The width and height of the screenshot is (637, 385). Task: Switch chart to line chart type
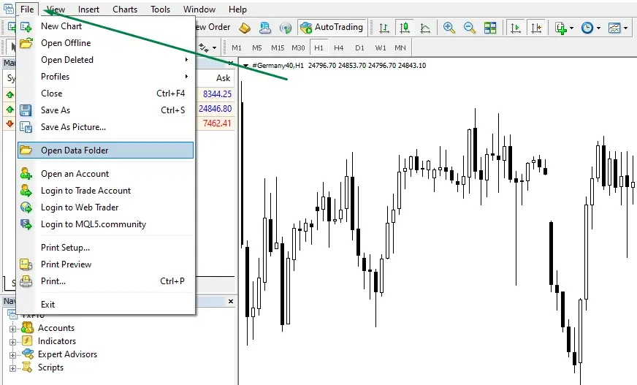coord(425,28)
